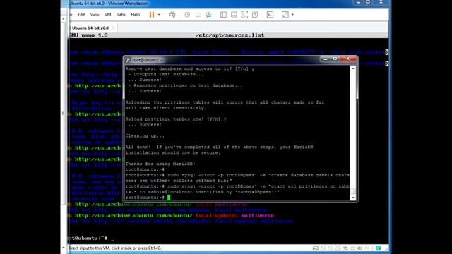Click the printer status icon
The height and width of the screenshot is (254, 452).
[352, 248]
